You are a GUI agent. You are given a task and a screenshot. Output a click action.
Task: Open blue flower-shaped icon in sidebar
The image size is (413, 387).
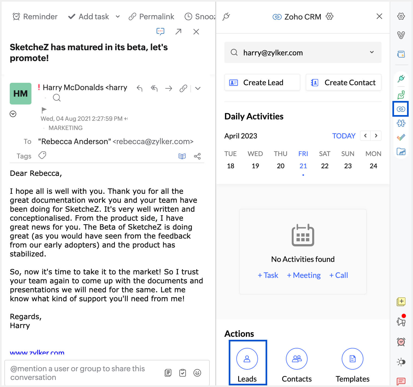401,123
